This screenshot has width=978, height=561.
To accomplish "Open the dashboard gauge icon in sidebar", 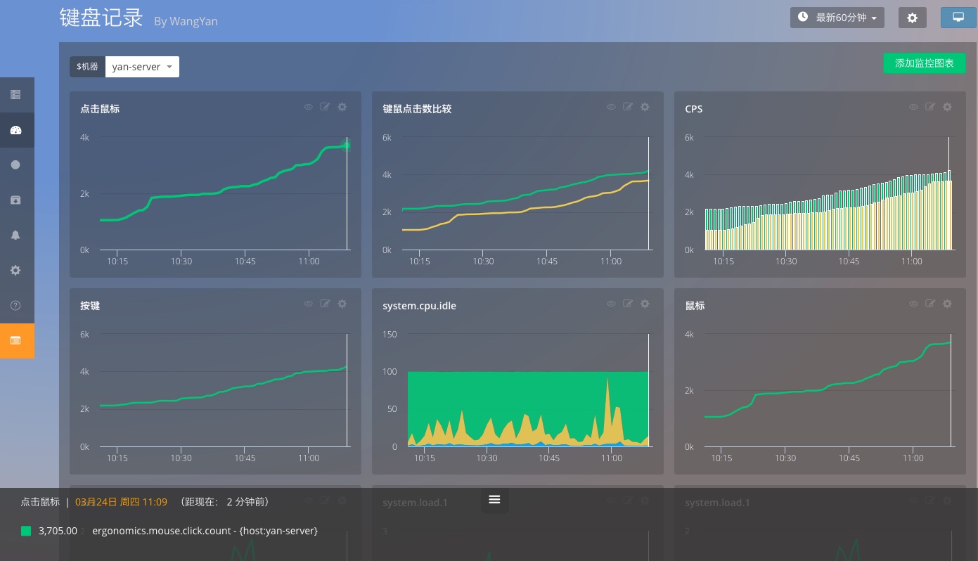I will tap(15, 130).
